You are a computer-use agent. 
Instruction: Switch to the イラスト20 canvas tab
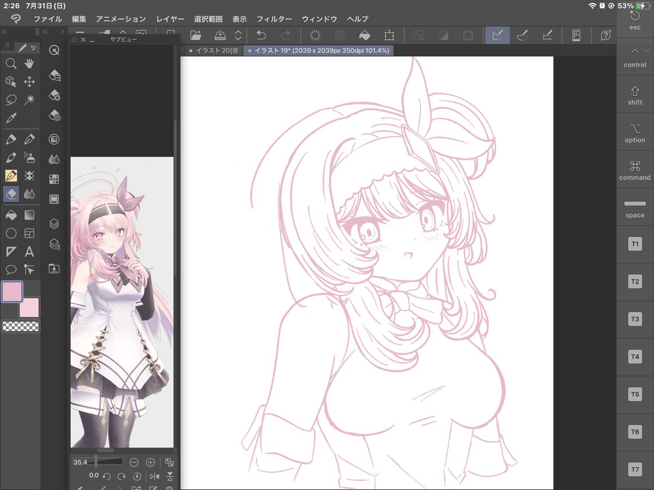[213, 50]
